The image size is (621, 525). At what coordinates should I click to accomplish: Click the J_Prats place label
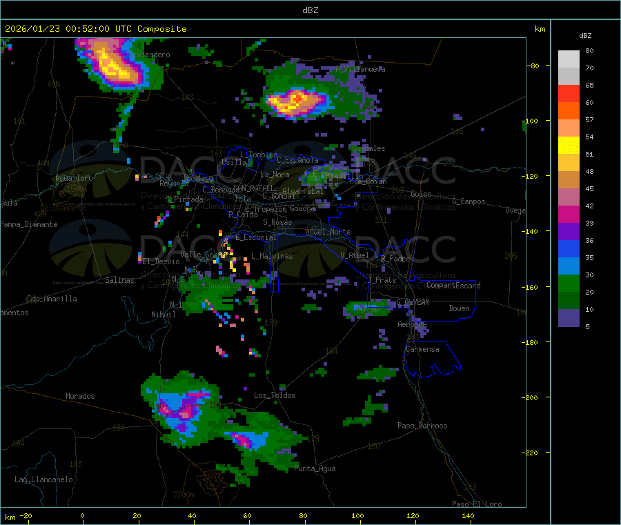click(382, 280)
